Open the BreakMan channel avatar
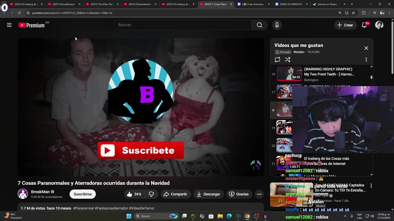This screenshot has height=221, width=394. click(x=23, y=194)
